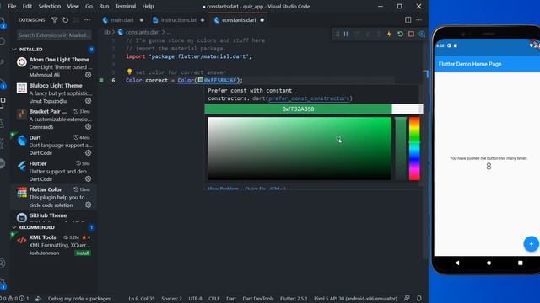540x303 pixels.
Task: Open errors and warnings problems indicator
Action: [15, 299]
